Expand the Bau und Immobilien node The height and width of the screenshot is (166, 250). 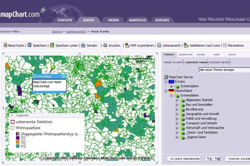coord(177,105)
